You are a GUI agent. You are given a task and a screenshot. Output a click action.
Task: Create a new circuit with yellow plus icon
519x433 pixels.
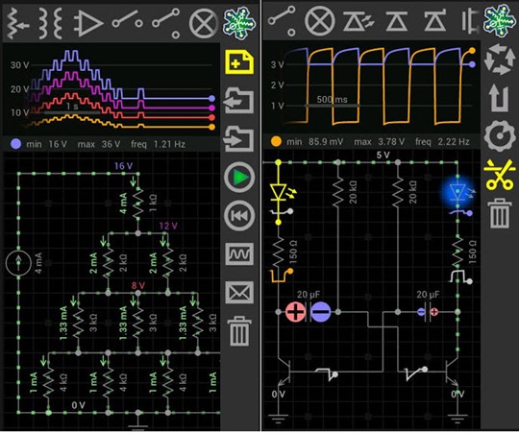click(239, 61)
